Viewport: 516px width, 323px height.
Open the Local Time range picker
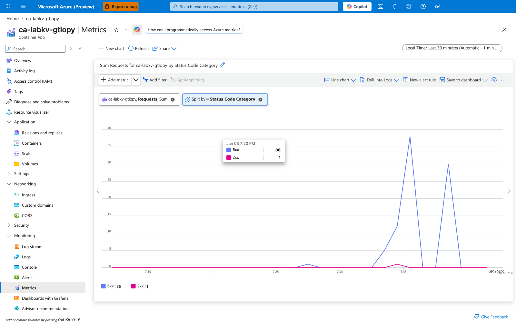[x=452, y=48]
